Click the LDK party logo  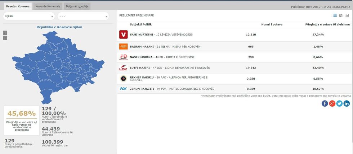pos(123,67)
